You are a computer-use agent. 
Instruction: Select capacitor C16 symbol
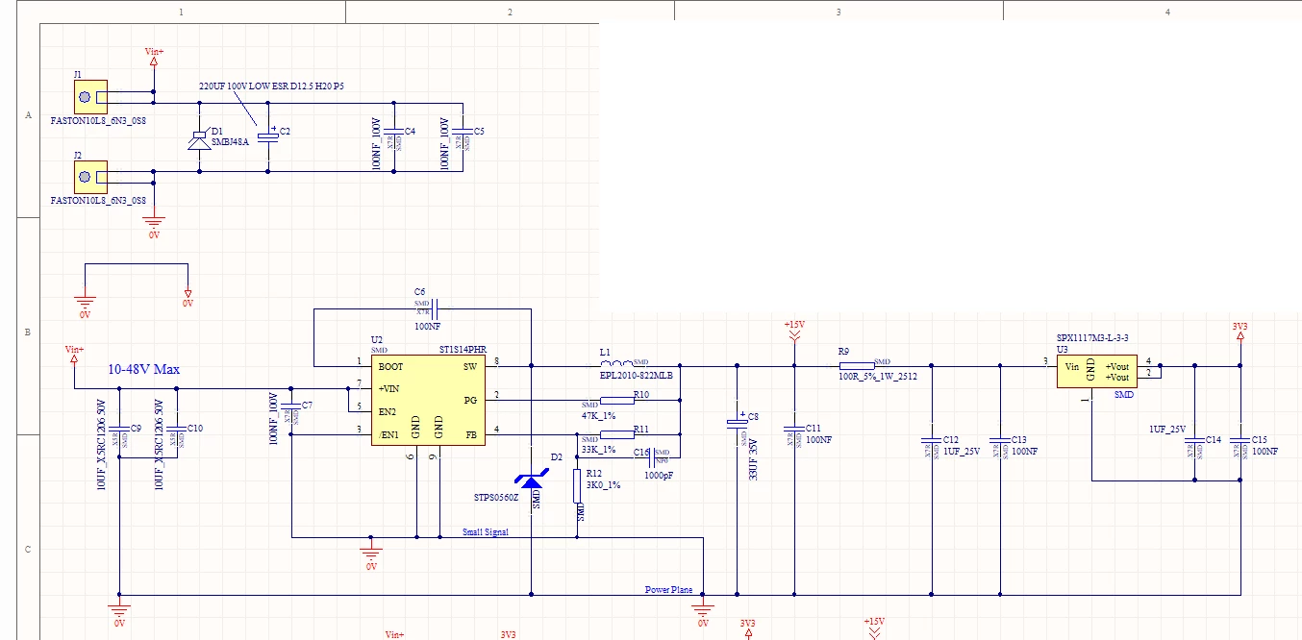click(x=650, y=457)
